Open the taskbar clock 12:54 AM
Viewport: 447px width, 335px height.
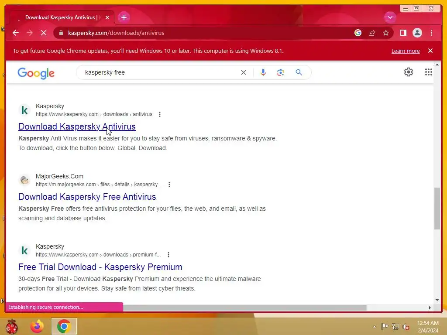coord(428,327)
